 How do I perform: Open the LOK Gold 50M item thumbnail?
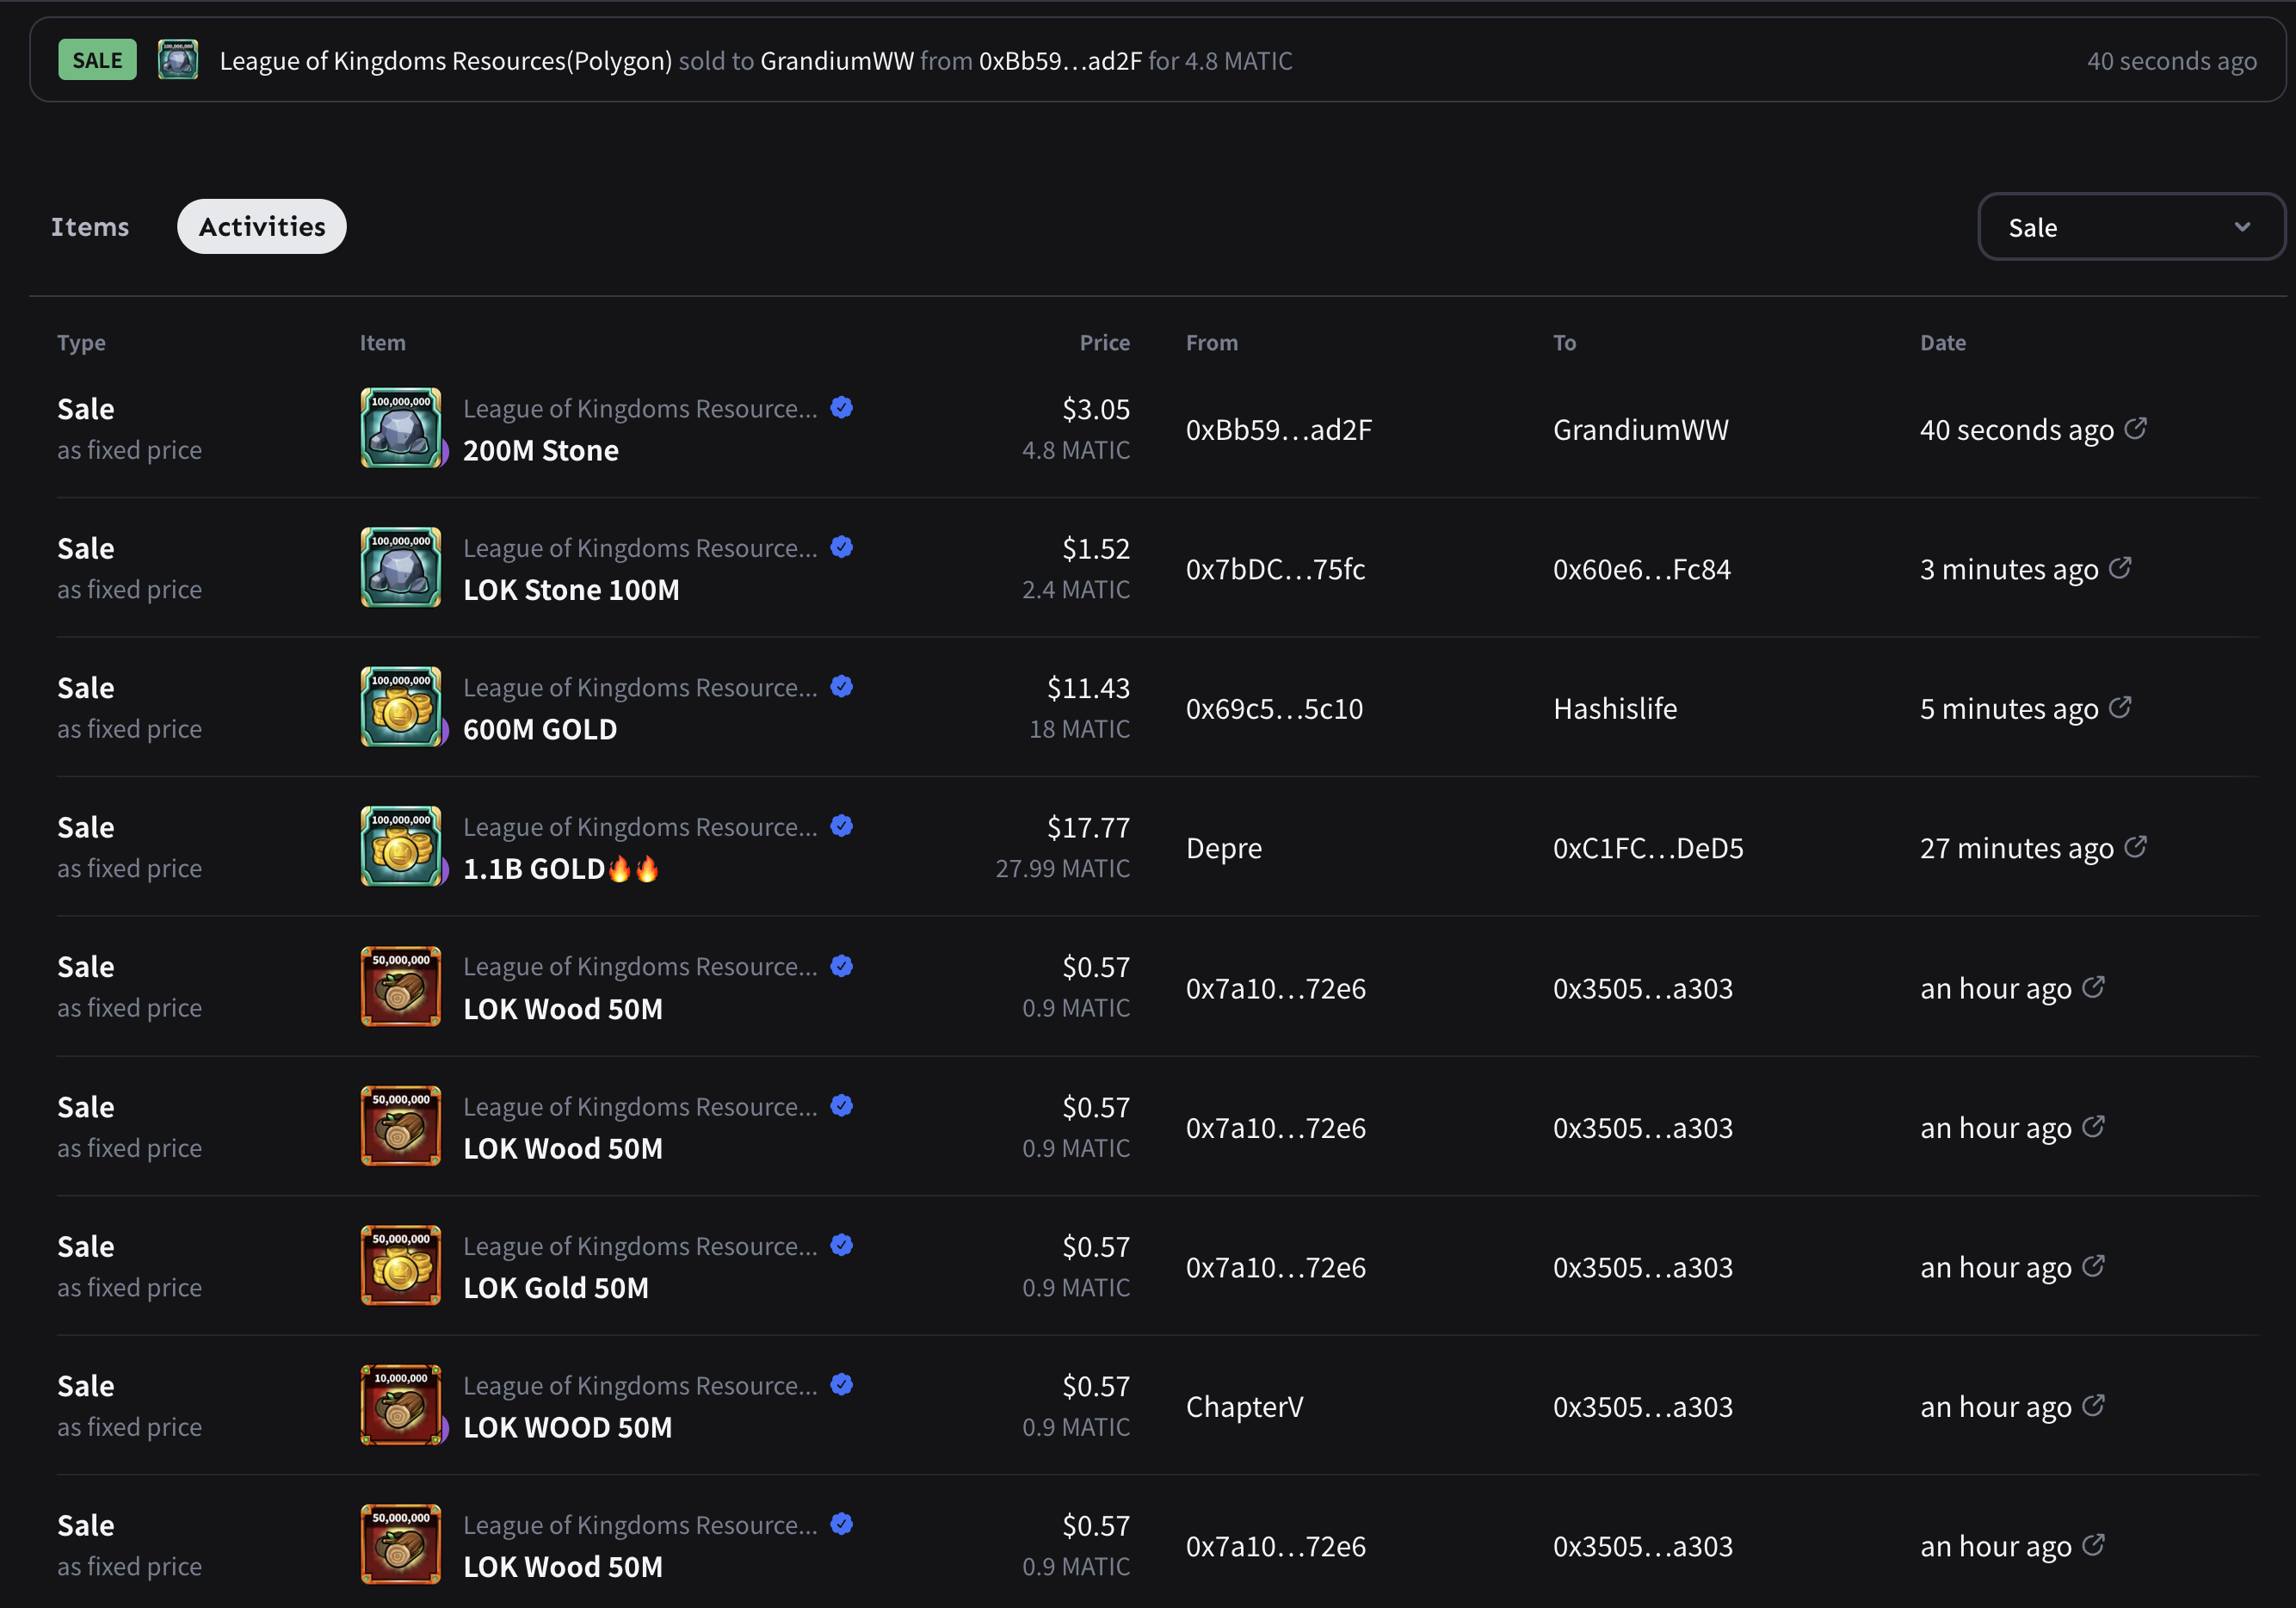[x=401, y=1265]
